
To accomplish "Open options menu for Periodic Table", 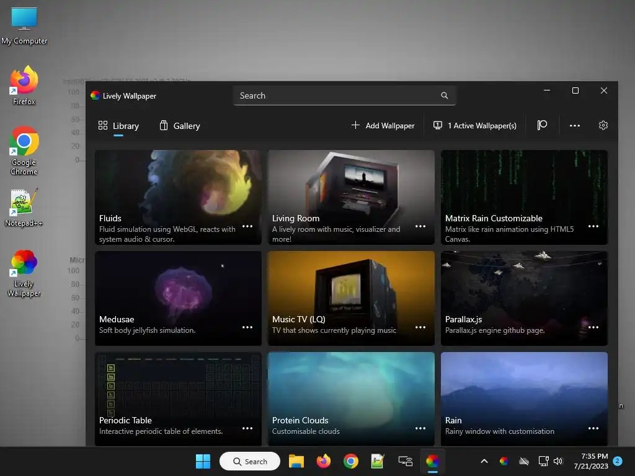I will pyautogui.click(x=247, y=428).
